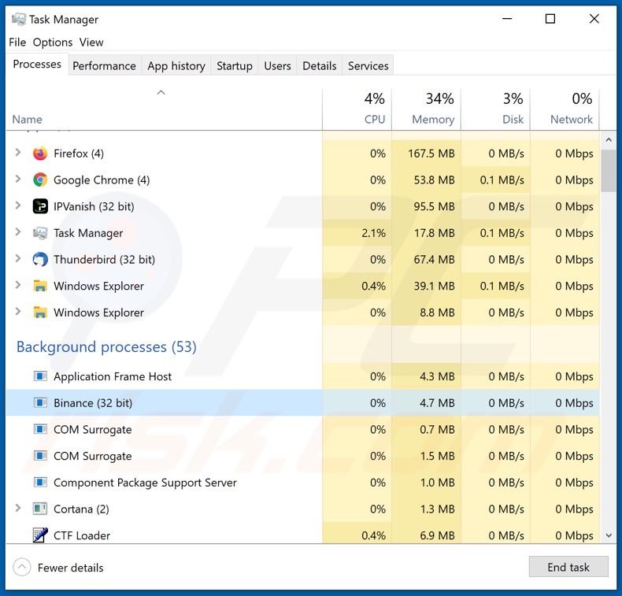Click icon of COM Surrogate using 1.5 MB
The height and width of the screenshot is (596, 622).
[40, 456]
